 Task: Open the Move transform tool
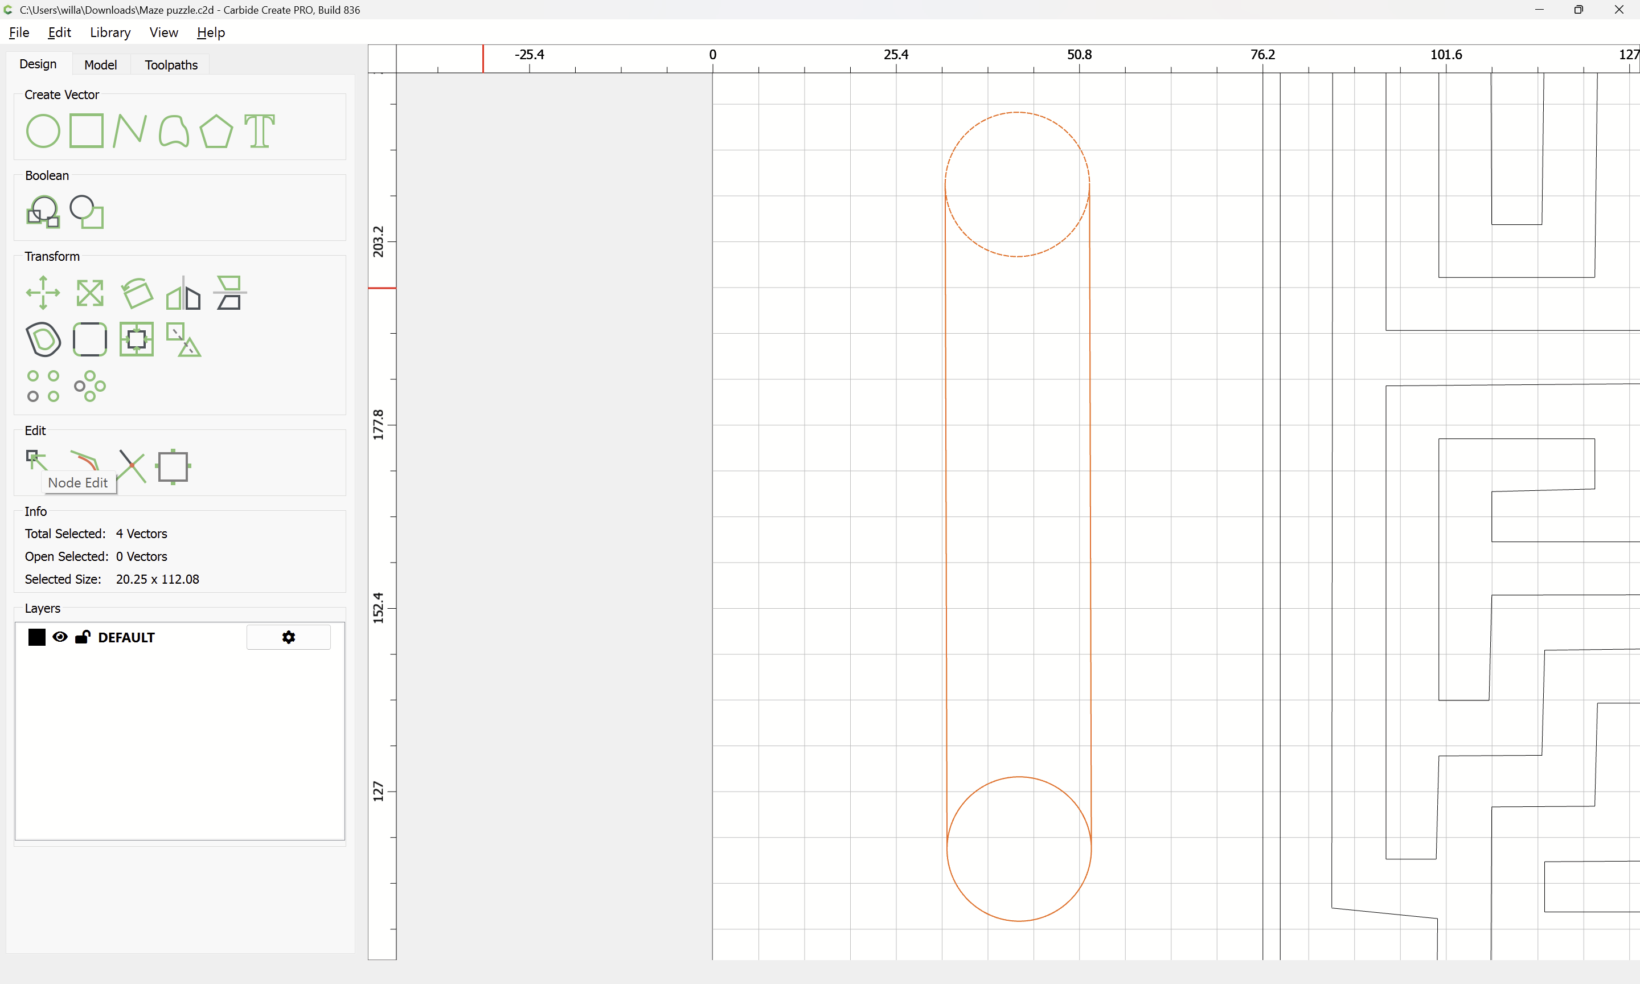point(43,293)
